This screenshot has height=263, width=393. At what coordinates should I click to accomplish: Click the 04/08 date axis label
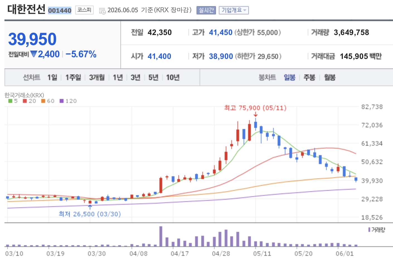click(139, 254)
